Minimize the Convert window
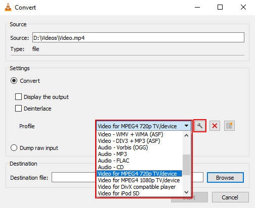Image resolution: width=255 pixels, height=208 pixels. click(x=197, y=7)
